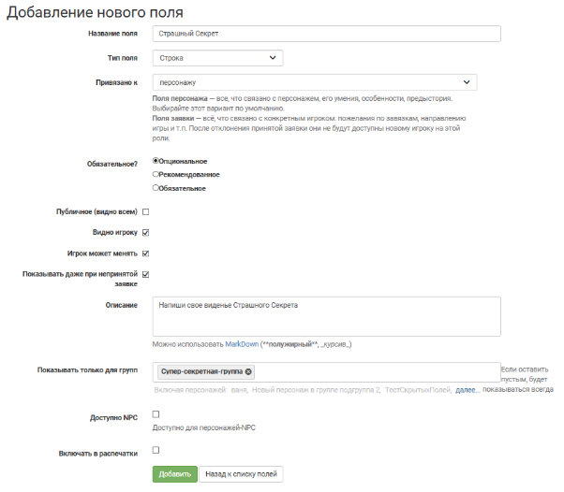Viewport: 564px width, 492px height.
Task: Expand the Привязано к dropdown
Action: point(315,82)
